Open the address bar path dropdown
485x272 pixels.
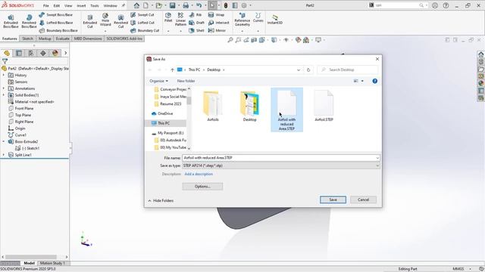click(x=299, y=70)
